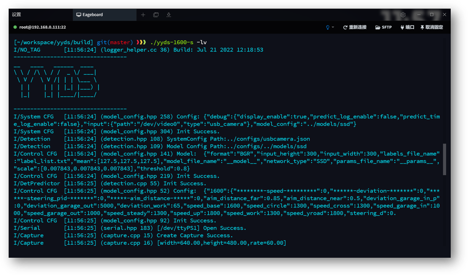Switch to the Eageboard session tab
This screenshot has width=468, height=275.
105,15
